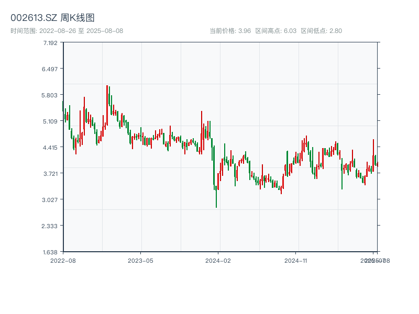
Task: Select the 2023-05 x-axis date label
Action: (140, 260)
